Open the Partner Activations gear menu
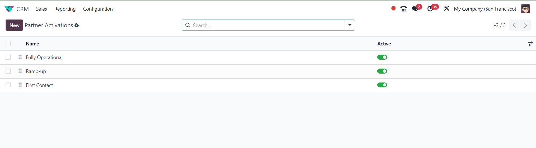Viewport: 536px width, 148px height. (x=77, y=25)
